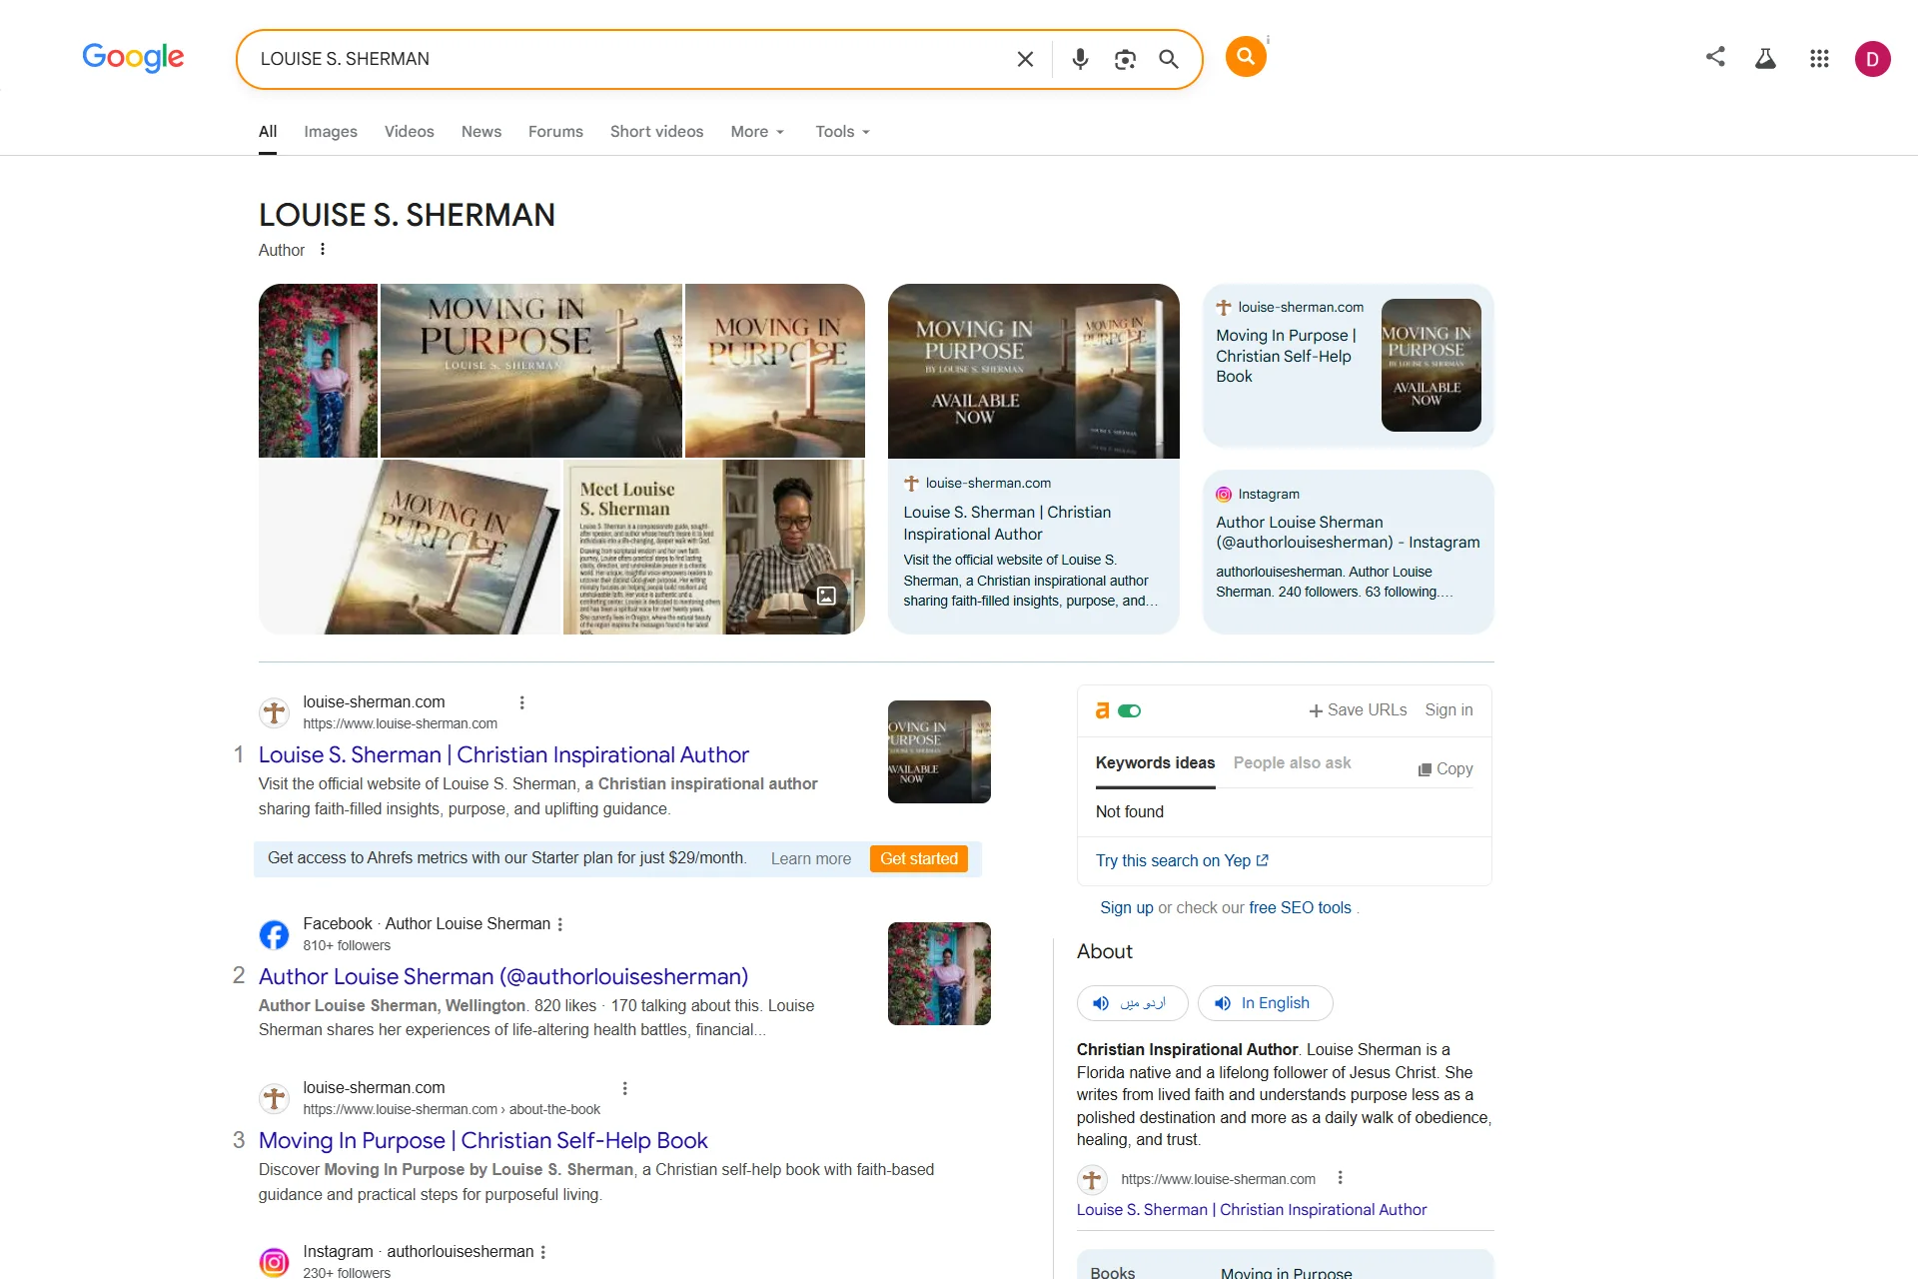Image resolution: width=1918 pixels, height=1279 pixels.
Task: Open the first result's book thumbnail
Action: pos(939,752)
